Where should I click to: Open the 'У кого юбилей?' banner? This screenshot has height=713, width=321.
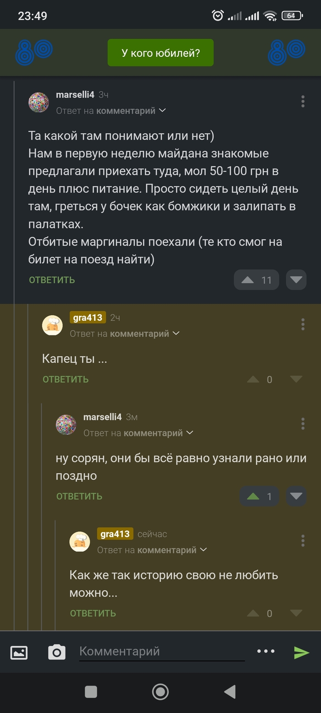point(160,52)
